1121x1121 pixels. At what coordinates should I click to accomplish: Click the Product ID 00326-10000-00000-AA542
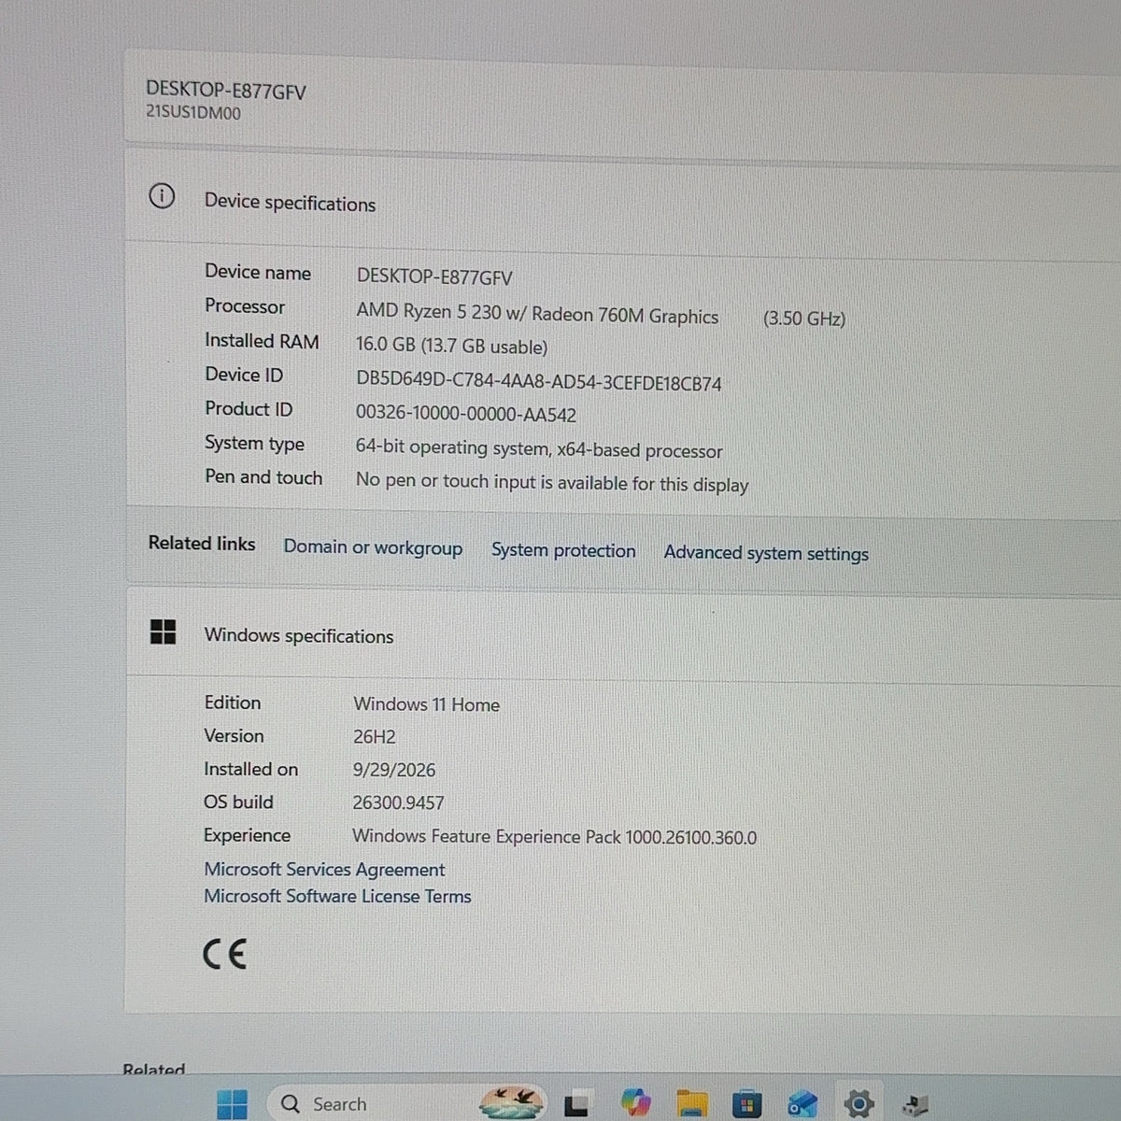click(x=466, y=414)
